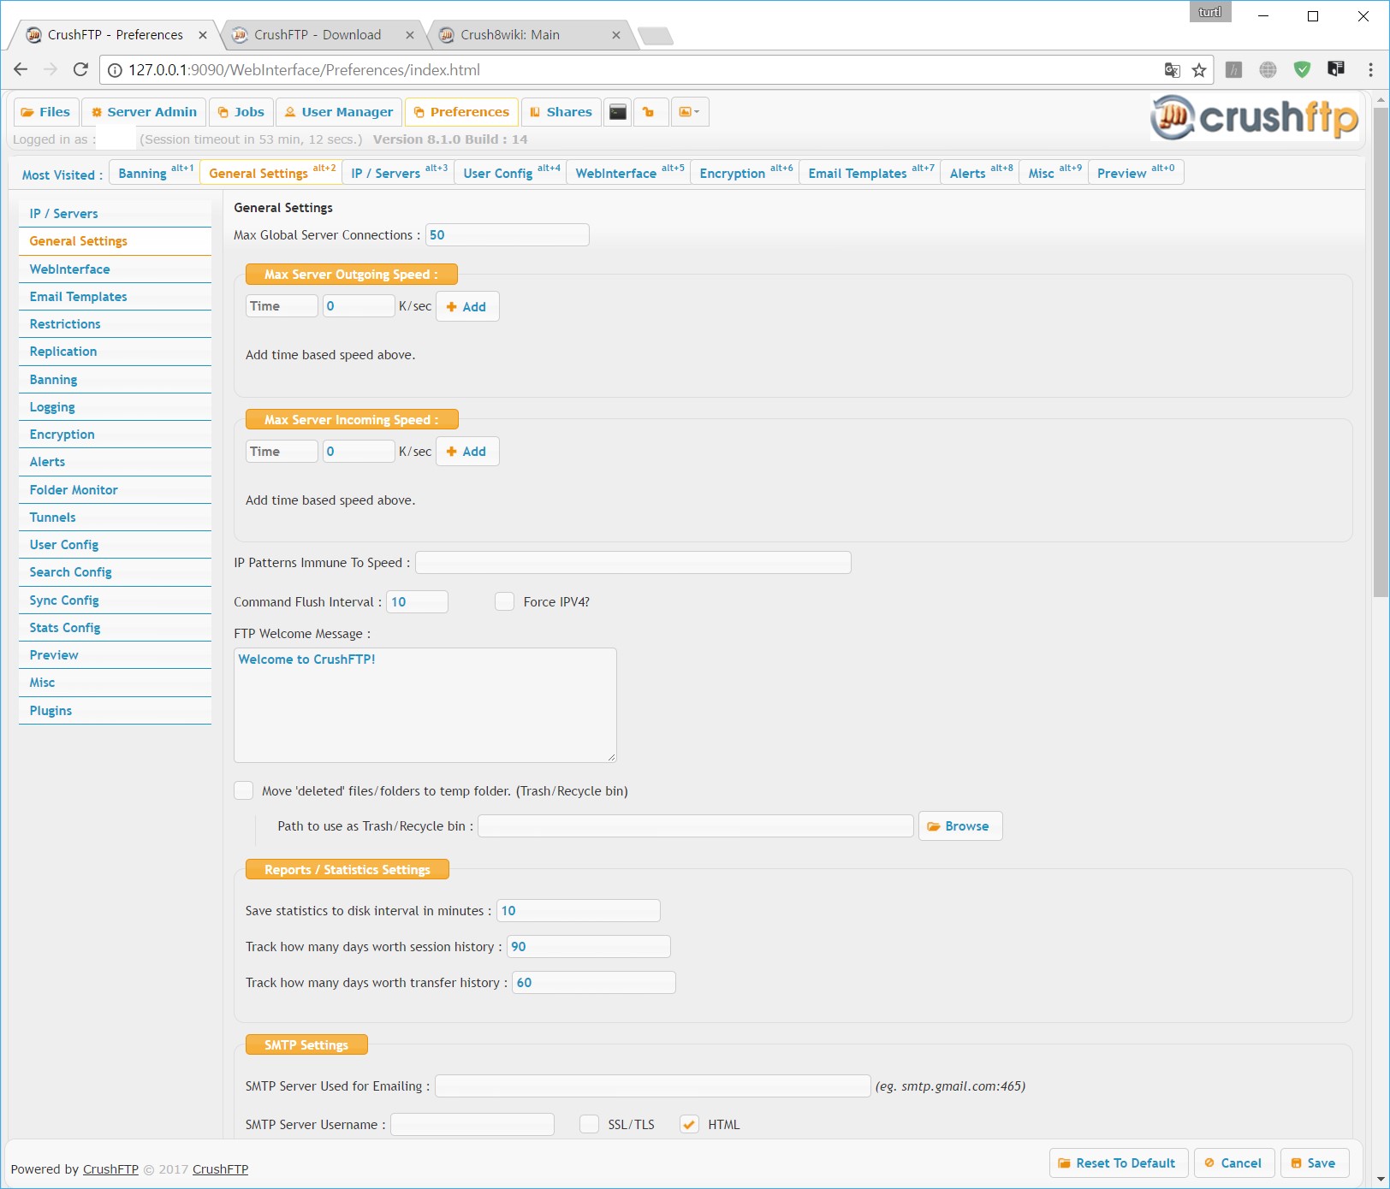Add an incoming speed time rule
The height and width of the screenshot is (1189, 1390).
(x=467, y=452)
